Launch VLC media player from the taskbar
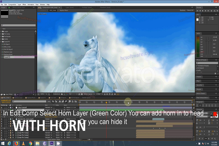Screen dimensions: 219x146 coord(23,143)
